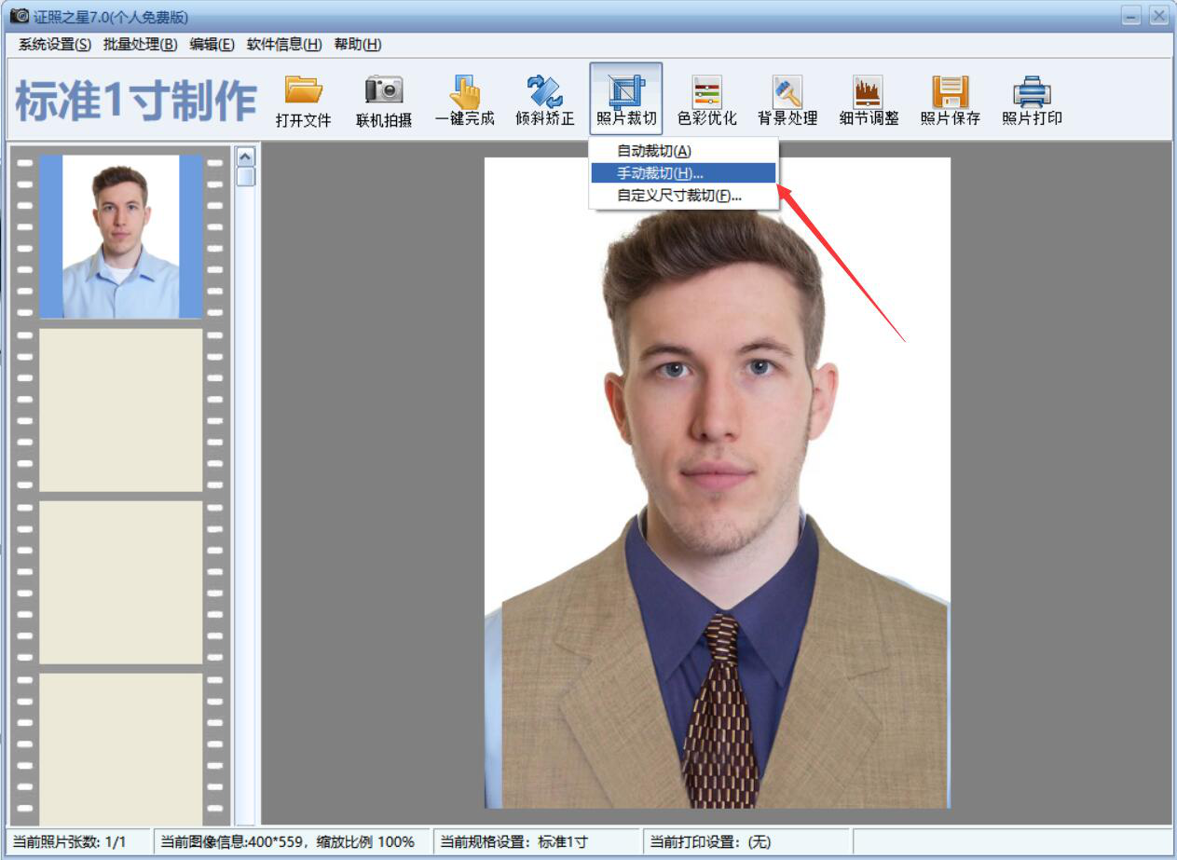Image resolution: width=1177 pixels, height=860 pixels.
Task: Click the photo crop toolbar icon
Action: tap(626, 91)
